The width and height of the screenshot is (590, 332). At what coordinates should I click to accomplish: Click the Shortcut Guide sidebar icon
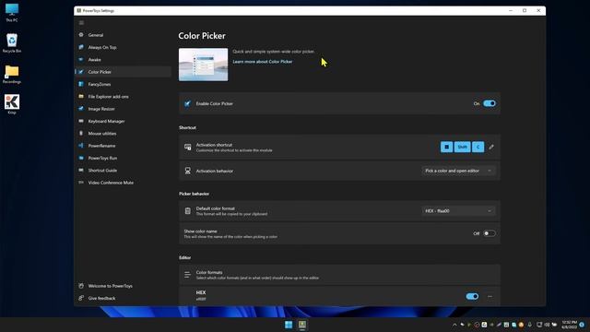81,170
